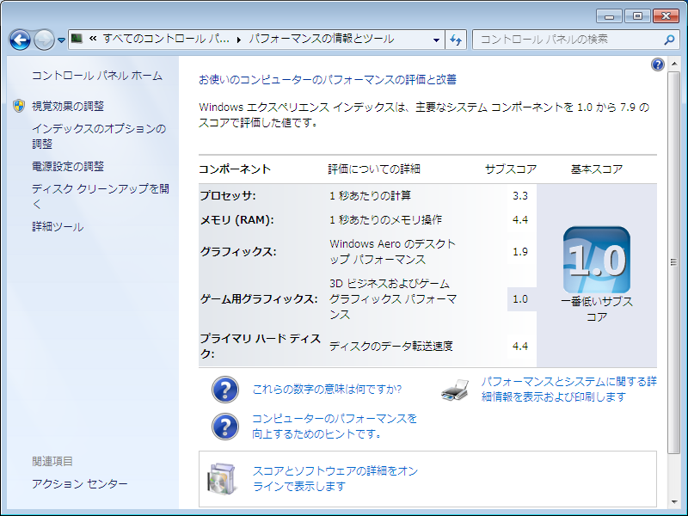Click the Back navigation arrow button
Screen dimensions: 688x516
20,40
